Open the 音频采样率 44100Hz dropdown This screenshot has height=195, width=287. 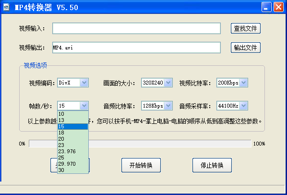coord(243,106)
